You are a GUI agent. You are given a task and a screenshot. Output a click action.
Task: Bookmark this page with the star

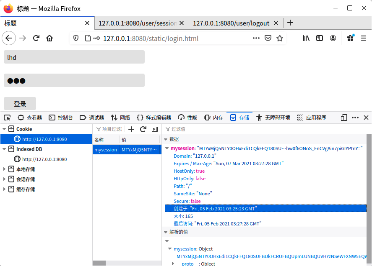(x=280, y=38)
